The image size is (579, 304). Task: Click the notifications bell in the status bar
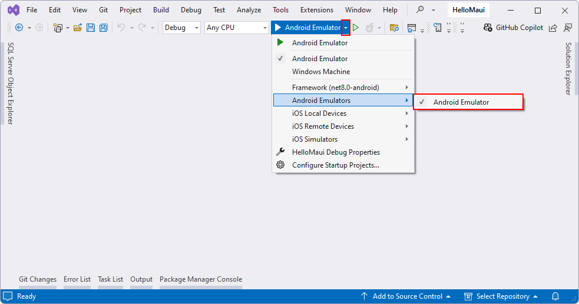(555, 296)
